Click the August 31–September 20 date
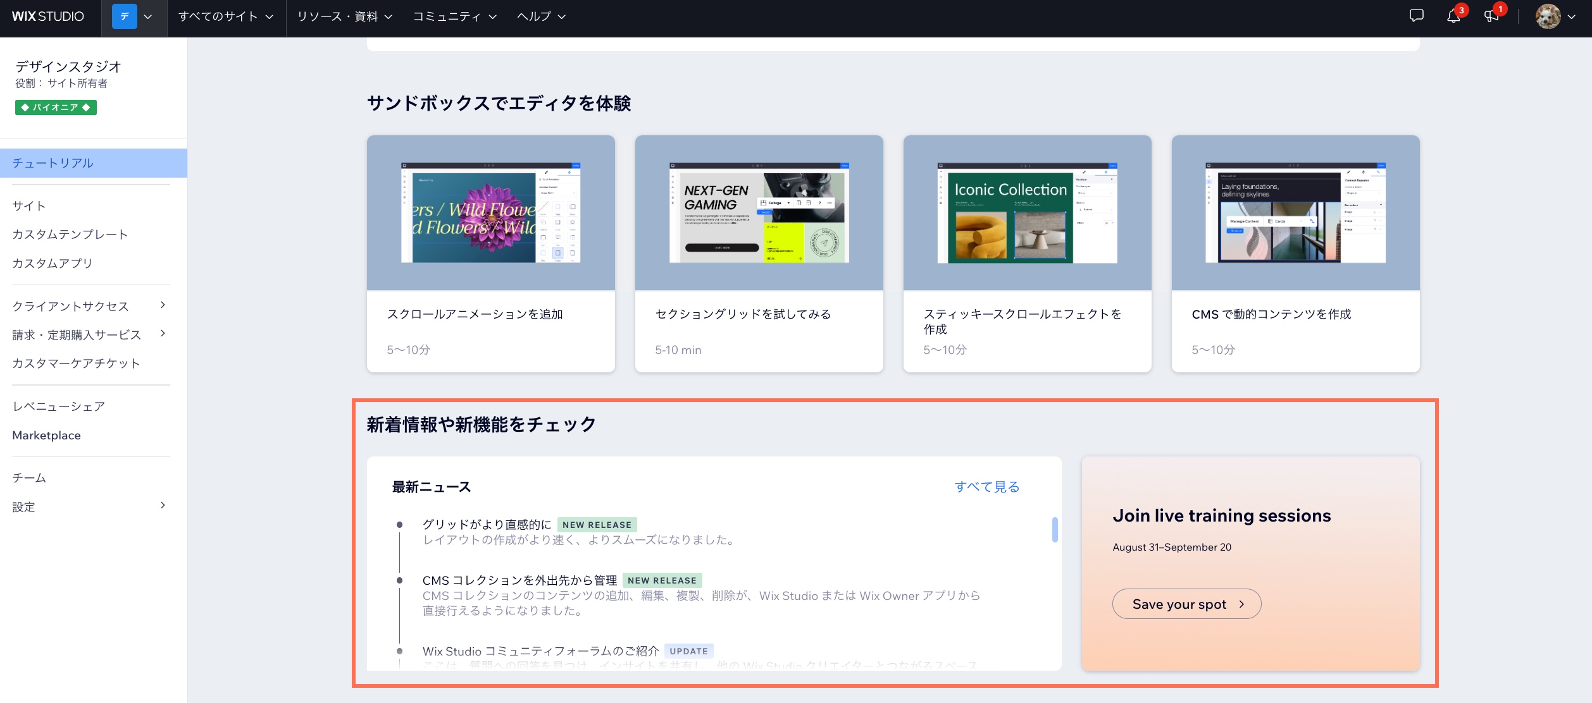Image resolution: width=1592 pixels, height=703 pixels. pos(1172,547)
